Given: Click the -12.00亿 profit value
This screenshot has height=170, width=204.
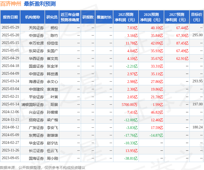Looking at the screenshot, I should click(131, 120).
